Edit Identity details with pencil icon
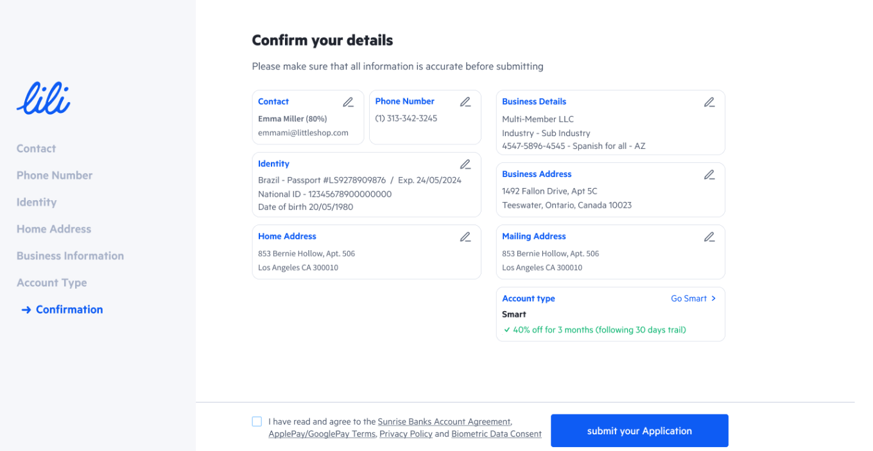Image resolution: width=873 pixels, height=451 pixels. pos(465,164)
